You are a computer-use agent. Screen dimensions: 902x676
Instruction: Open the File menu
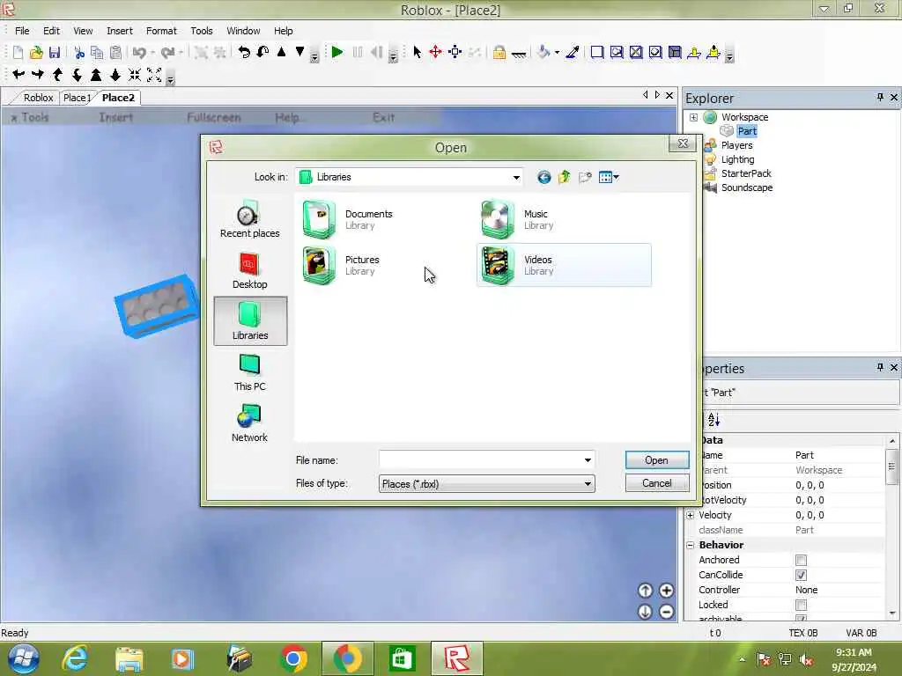(22, 31)
